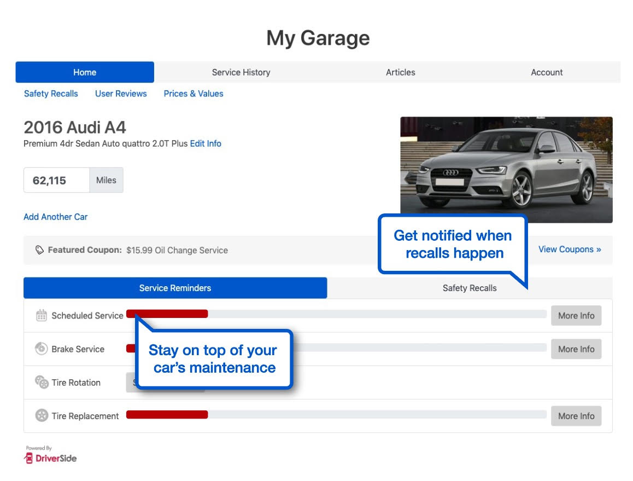The image size is (633, 481).
Task: Click the Tire Replacement wheel icon
Action: [42, 416]
